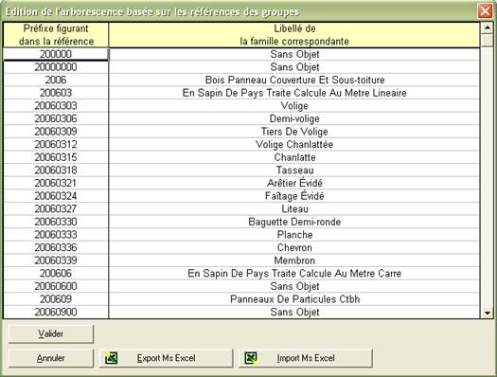Click the 'Tasseau' label cell
Image resolution: width=497 pixels, height=377 pixels.
(294, 171)
